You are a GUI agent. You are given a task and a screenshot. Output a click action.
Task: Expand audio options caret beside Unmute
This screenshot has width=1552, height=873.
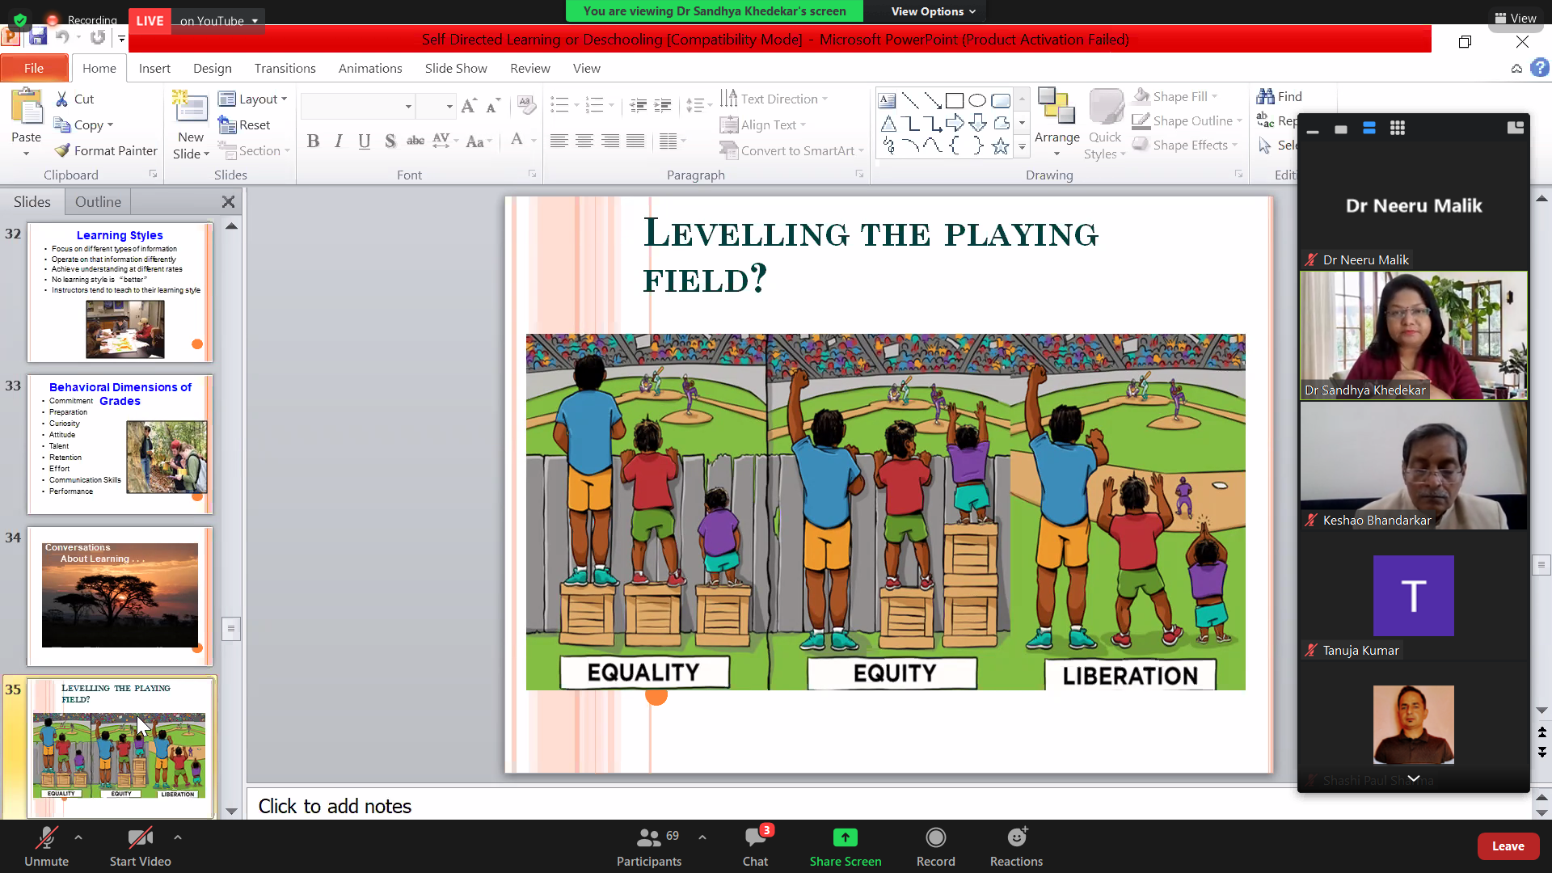pos(78,837)
